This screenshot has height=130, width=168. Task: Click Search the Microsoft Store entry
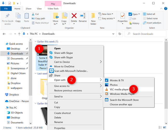point(129,100)
